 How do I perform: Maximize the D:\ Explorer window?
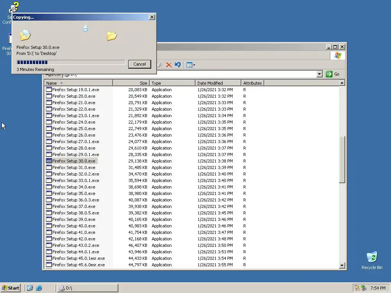pos(335,47)
